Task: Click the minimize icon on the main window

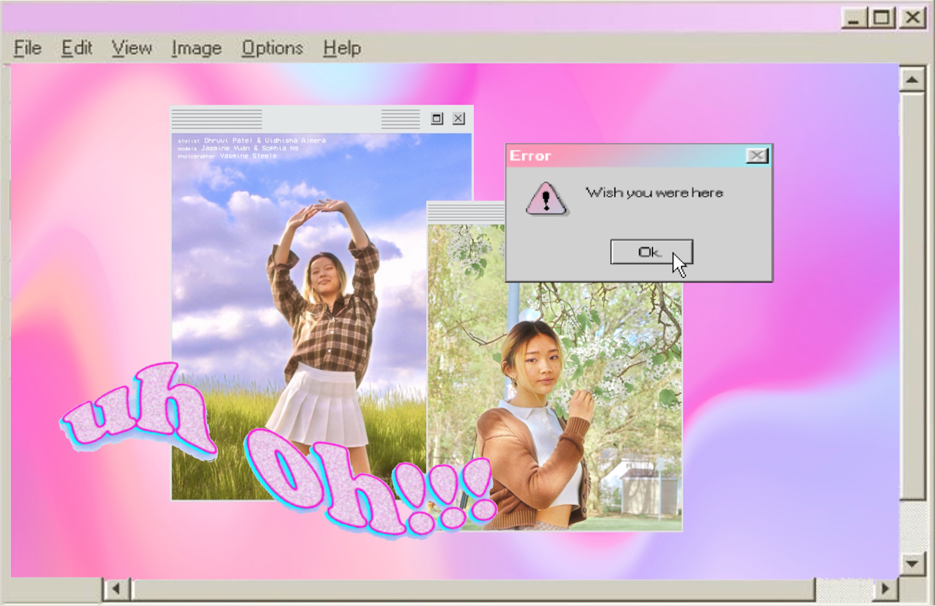Action: coord(854,18)
